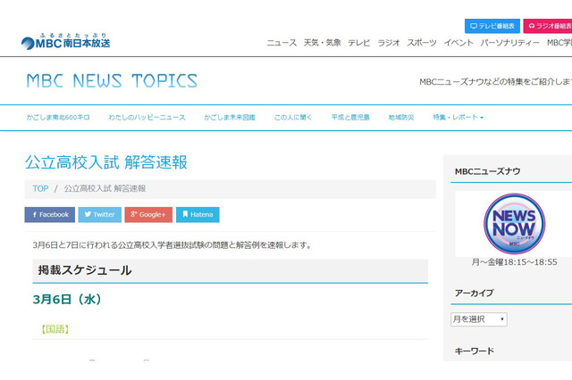Share the article on Google+
The image size is (572, 380).
point(148,214)
